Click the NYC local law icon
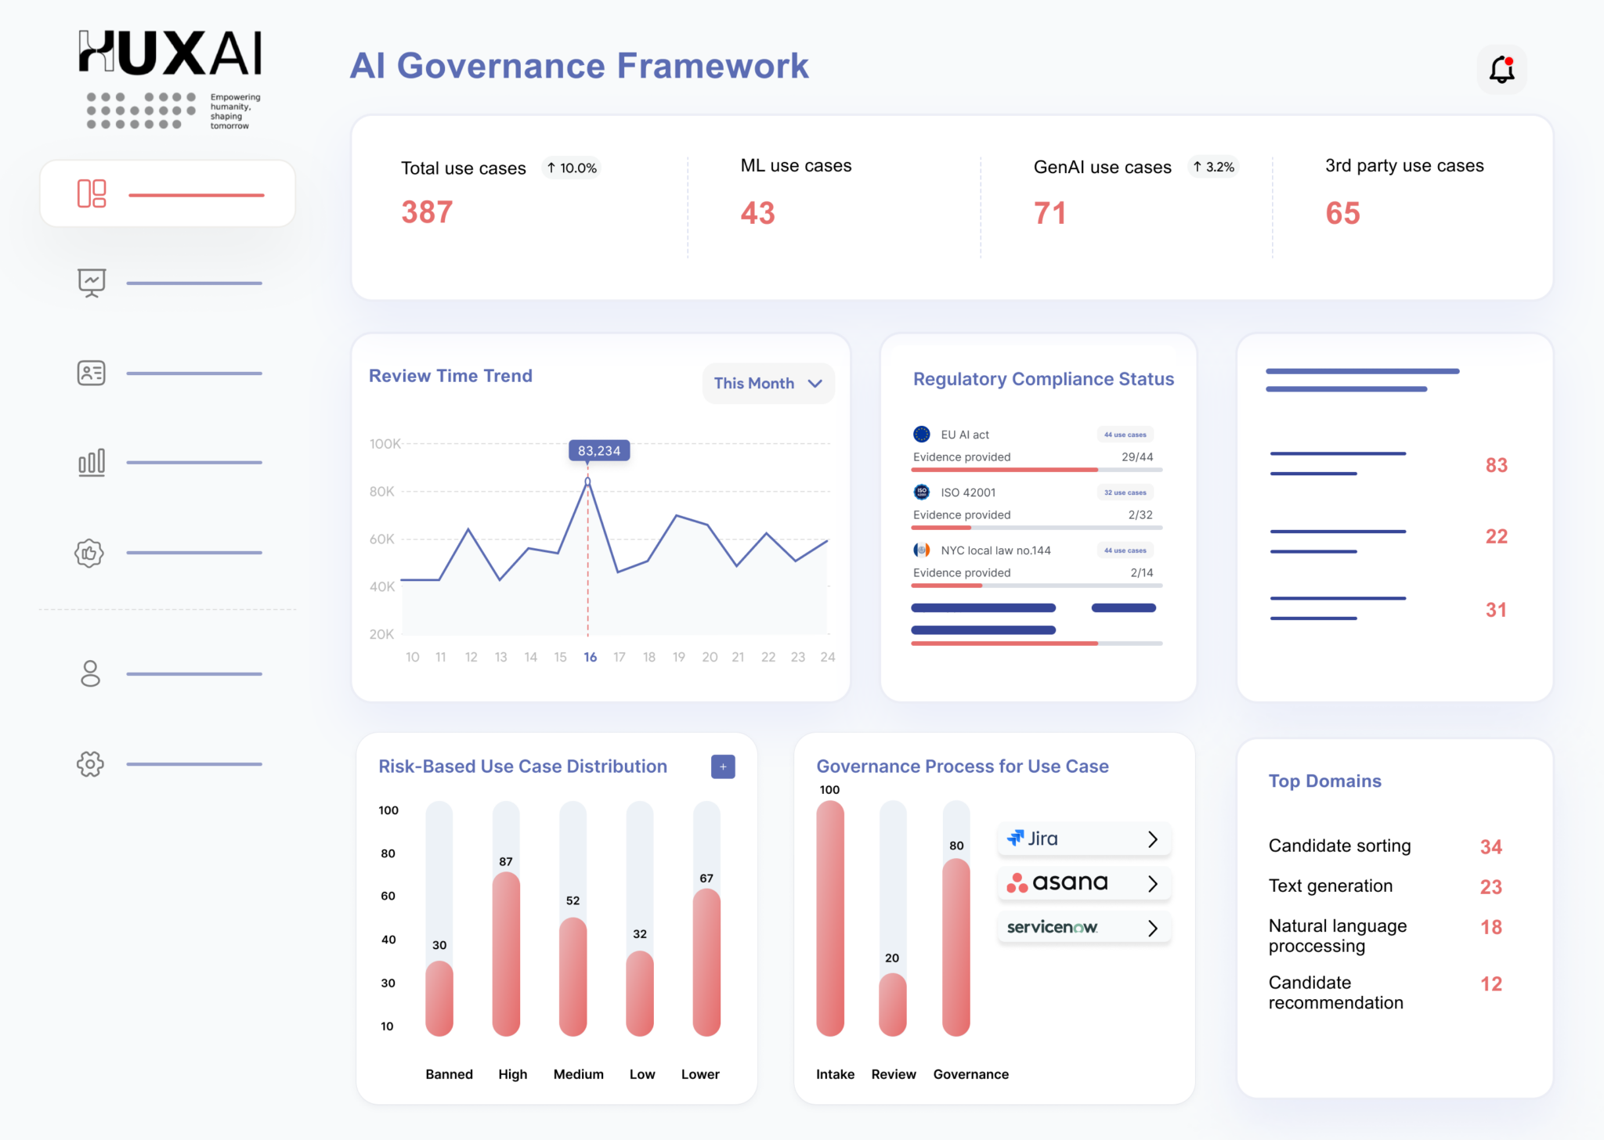 pyautogui.click(x=922, y=550)
